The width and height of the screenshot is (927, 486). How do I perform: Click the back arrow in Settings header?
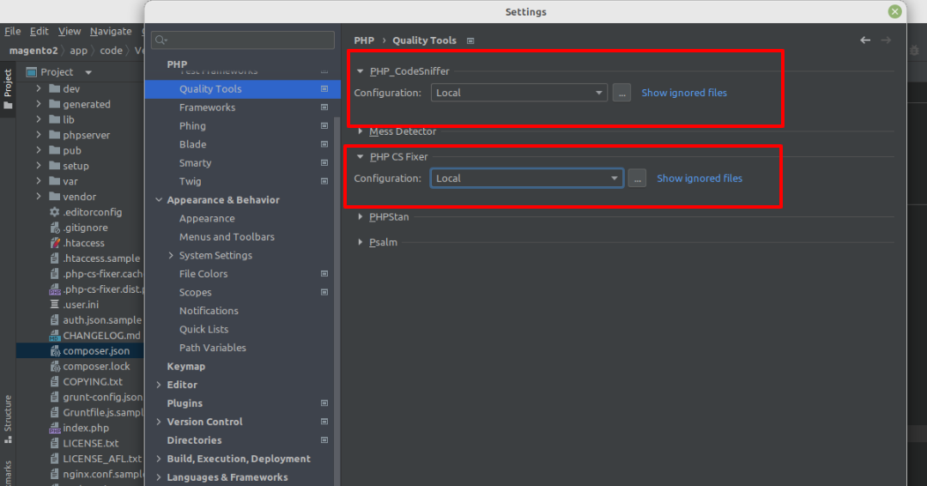point(865,40)
